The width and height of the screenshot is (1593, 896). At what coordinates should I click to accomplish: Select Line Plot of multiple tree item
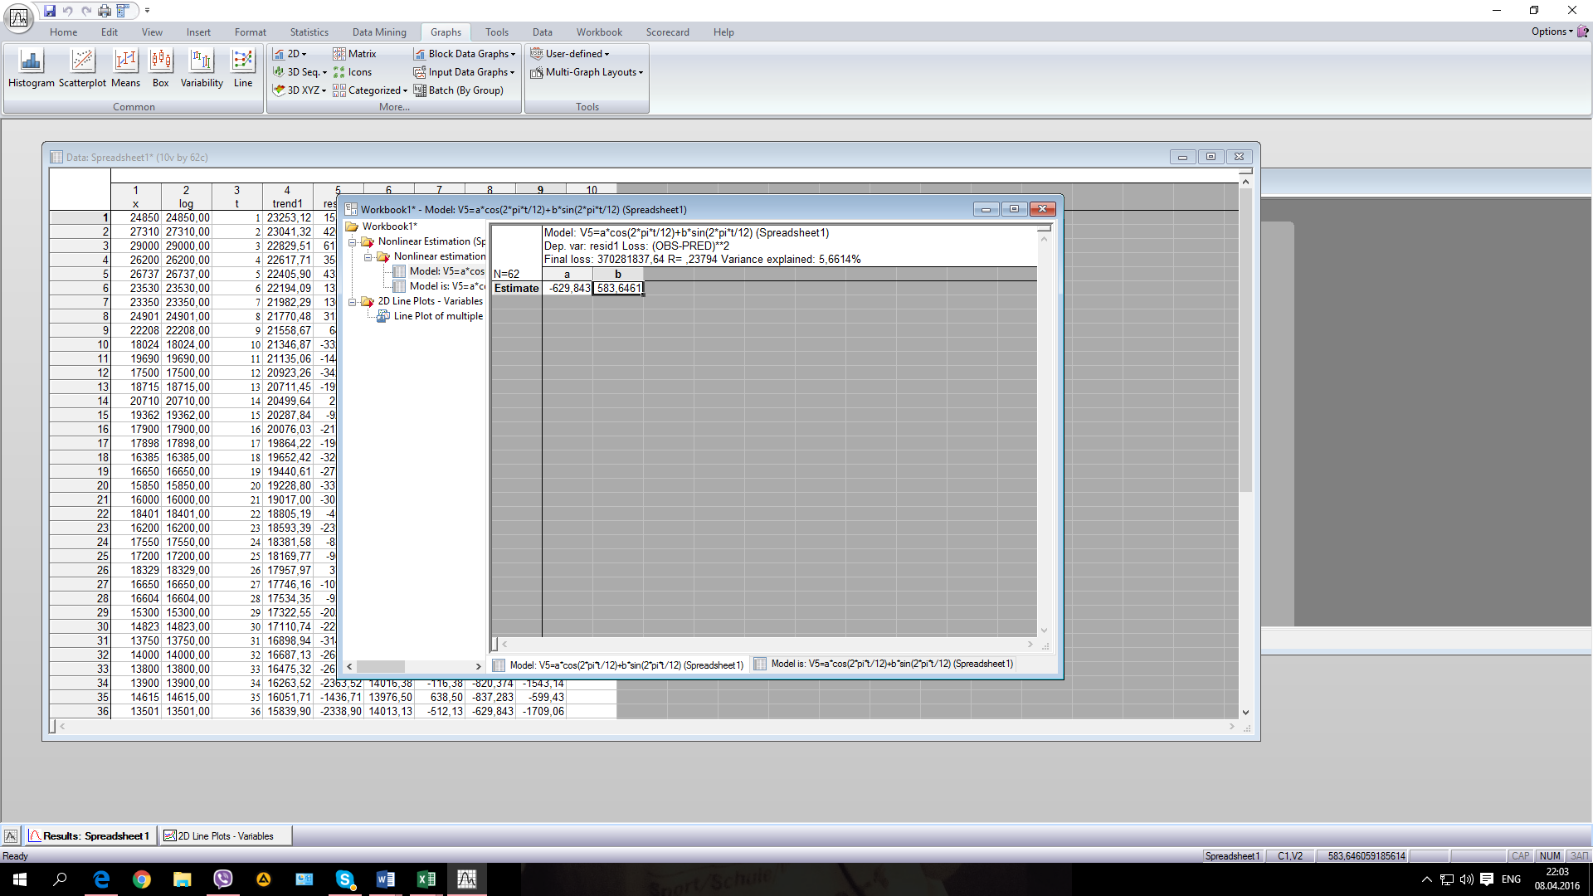point(437,316)
